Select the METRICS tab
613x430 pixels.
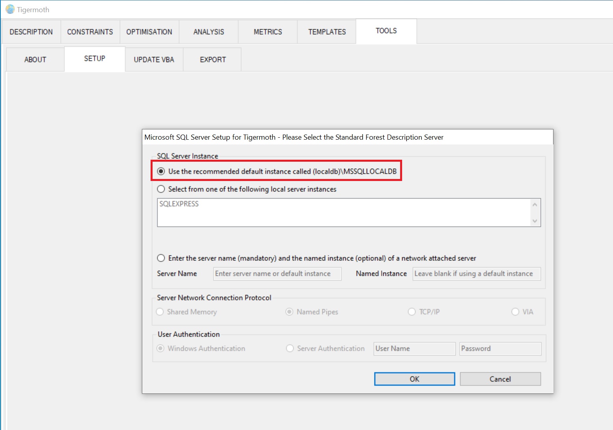268,32
